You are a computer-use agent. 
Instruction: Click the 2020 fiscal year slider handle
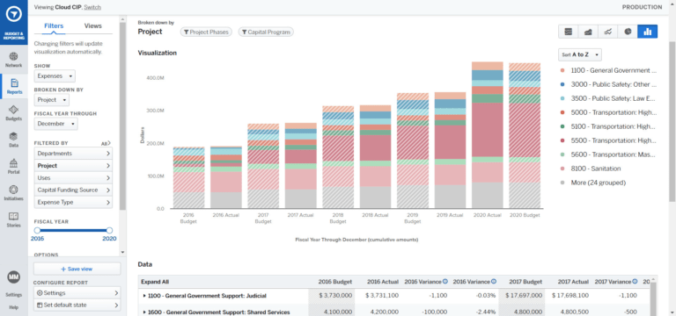point(109,231)
